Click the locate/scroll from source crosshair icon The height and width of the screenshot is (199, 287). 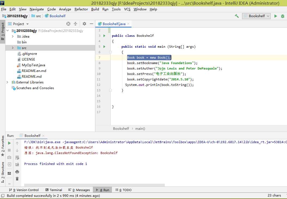[x=68, y=24]
